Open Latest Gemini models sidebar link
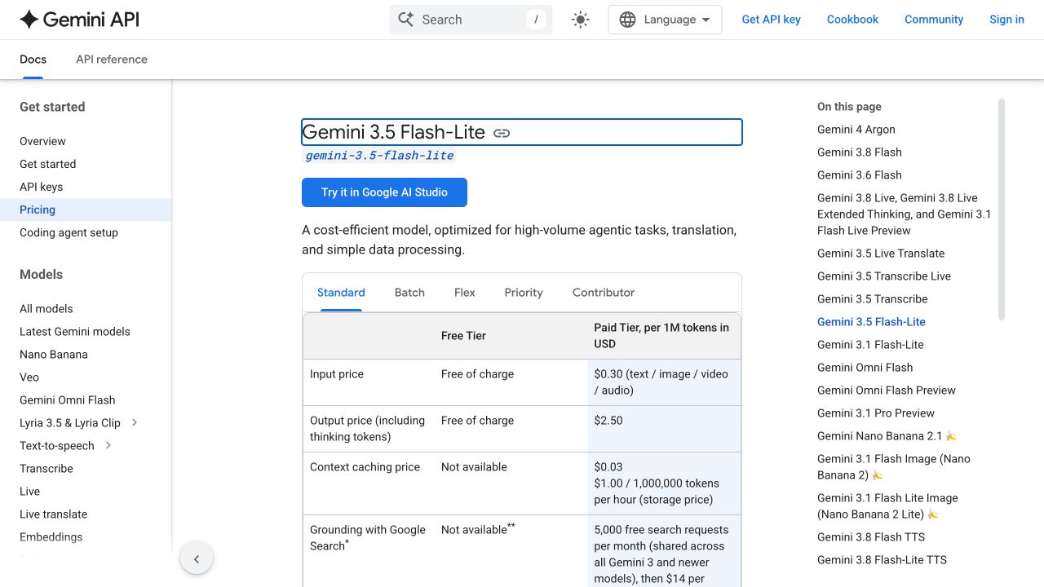Viewport: 1044px width, 587px height. pos(75,331)
